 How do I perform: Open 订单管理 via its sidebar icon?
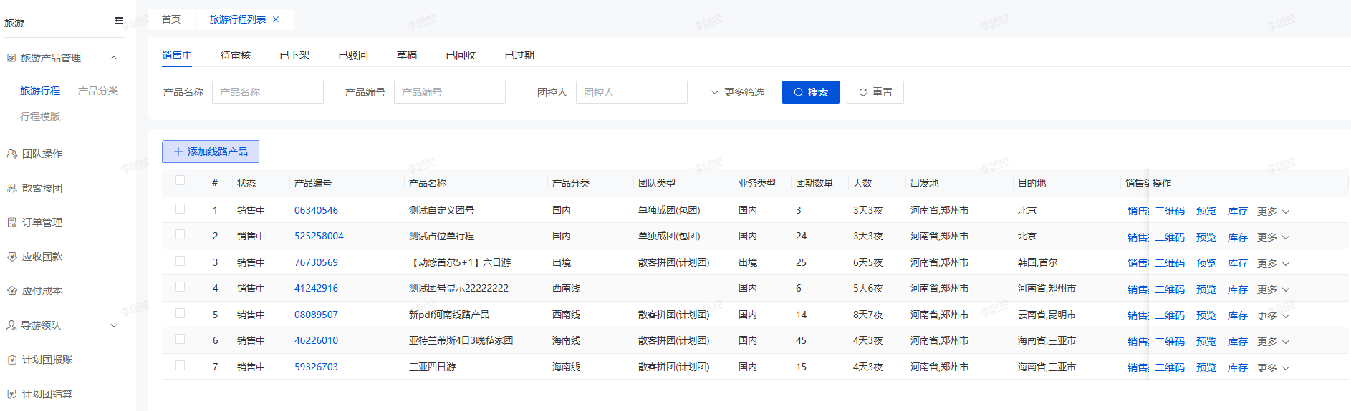[x=11, y=222]
